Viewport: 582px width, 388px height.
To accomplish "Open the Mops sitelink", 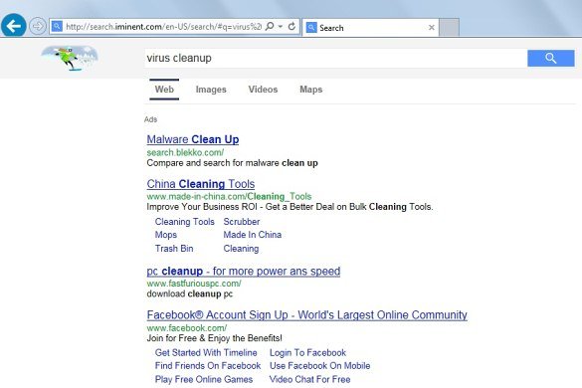I will [165, 235].
